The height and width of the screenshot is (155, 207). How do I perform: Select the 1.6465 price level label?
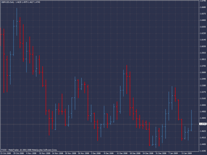pos(203,20)
